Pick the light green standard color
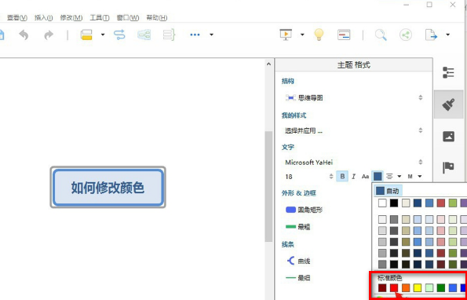Image resolution: width=467 pixels, height=300 pixels. point(429,287)
